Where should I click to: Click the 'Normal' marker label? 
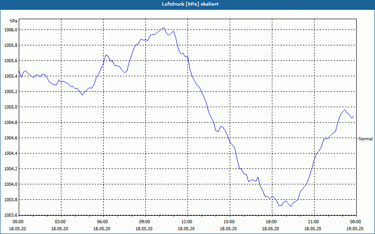click(x=366, y=139)
